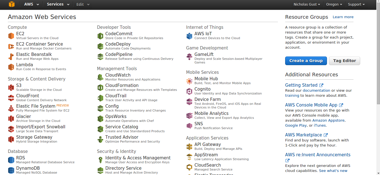Click the S3 storage icon
The image size is (380, 175).
(x=11, y=88)
